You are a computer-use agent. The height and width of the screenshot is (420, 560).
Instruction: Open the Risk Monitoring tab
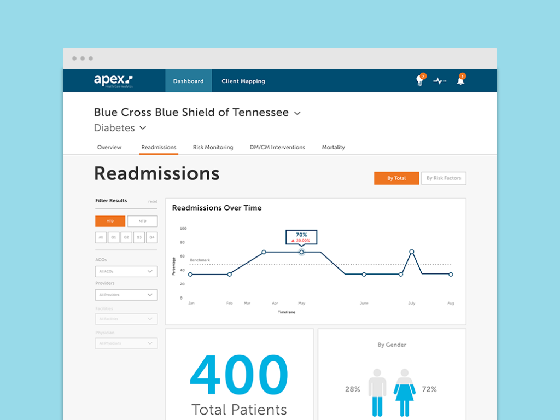[213, 147]
